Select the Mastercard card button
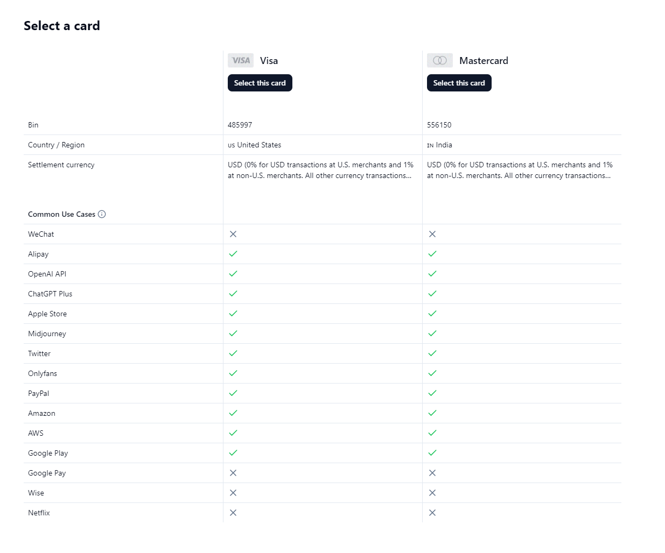The image size is (665, 553). pyautogui.click(x=459, y=83)
